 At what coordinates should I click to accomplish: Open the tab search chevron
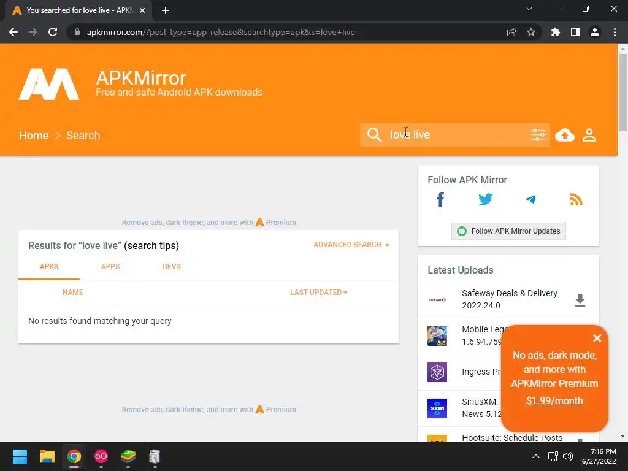(x=529, y=9)
